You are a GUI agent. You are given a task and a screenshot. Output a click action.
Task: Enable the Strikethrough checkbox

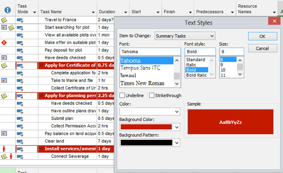click(152, 96)
